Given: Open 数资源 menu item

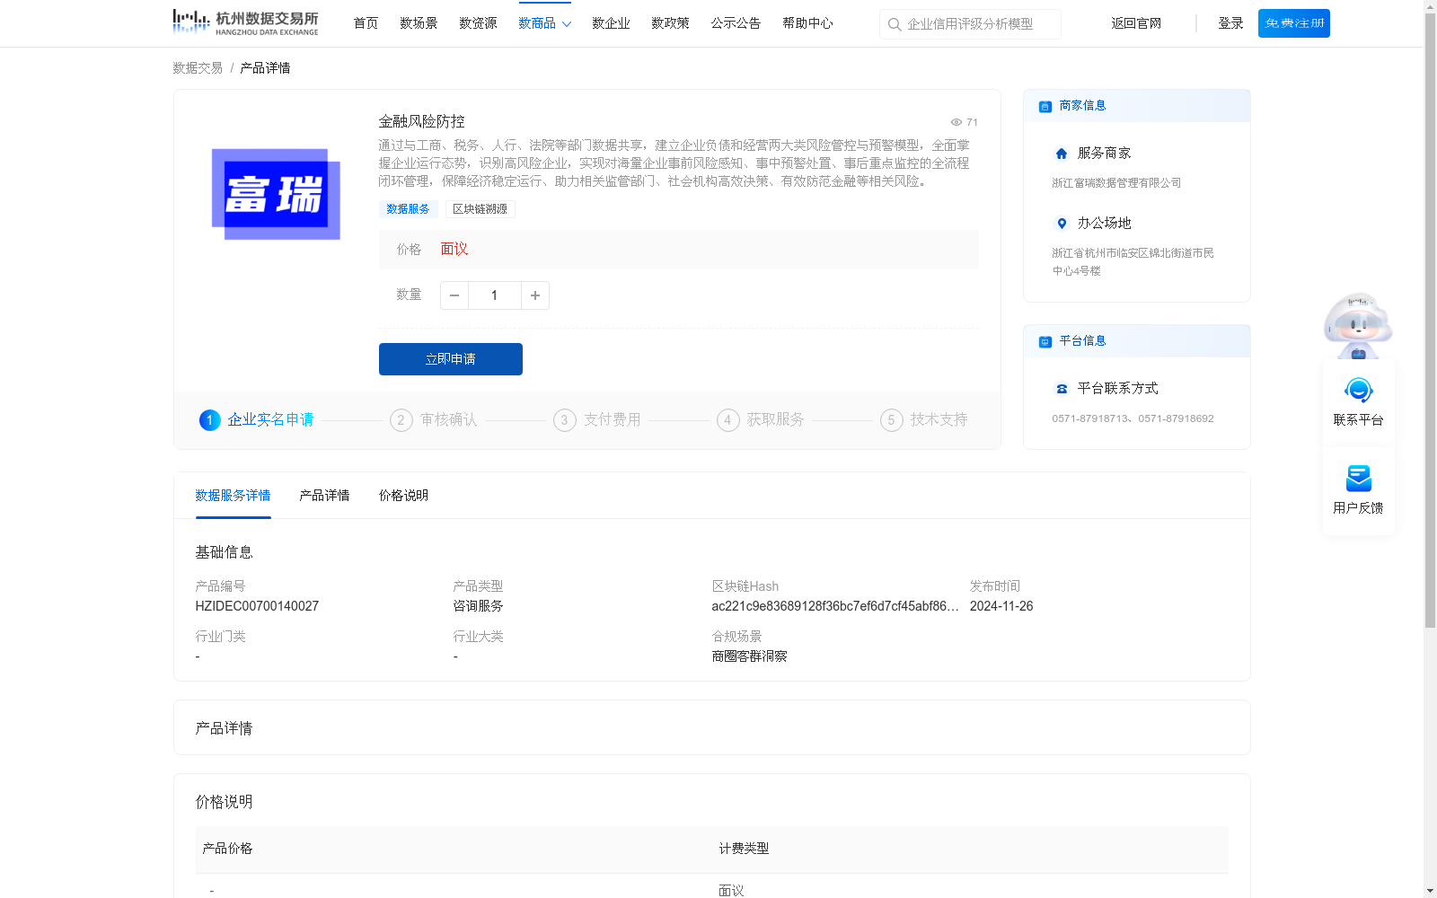Looking at the screenshot, I should pos(478,23).
